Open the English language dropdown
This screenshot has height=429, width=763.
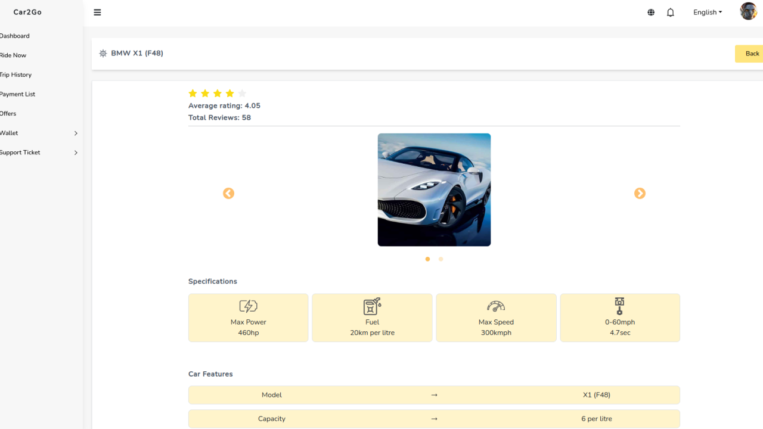(707, 12)
